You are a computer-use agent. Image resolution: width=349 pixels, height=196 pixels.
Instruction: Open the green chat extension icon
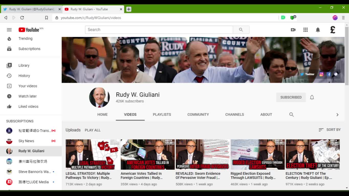[x=283, y=17]
